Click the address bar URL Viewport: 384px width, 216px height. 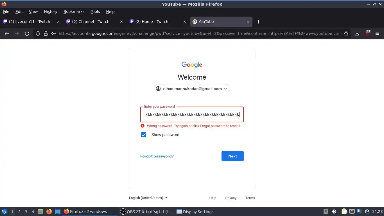200,33
